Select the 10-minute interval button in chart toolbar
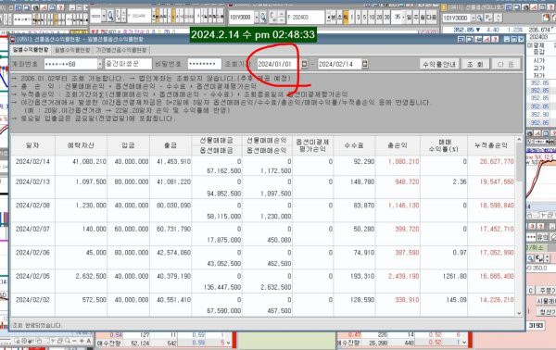Image resolution: width=556 pixels, height=350 pixels. click(x=372, y=17)
